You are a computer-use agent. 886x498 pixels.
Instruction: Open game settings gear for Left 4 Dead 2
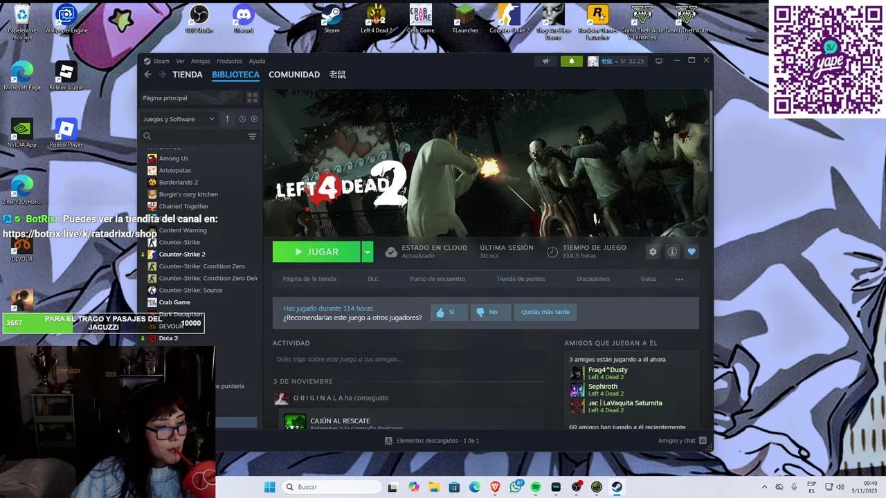pos(652,252)
